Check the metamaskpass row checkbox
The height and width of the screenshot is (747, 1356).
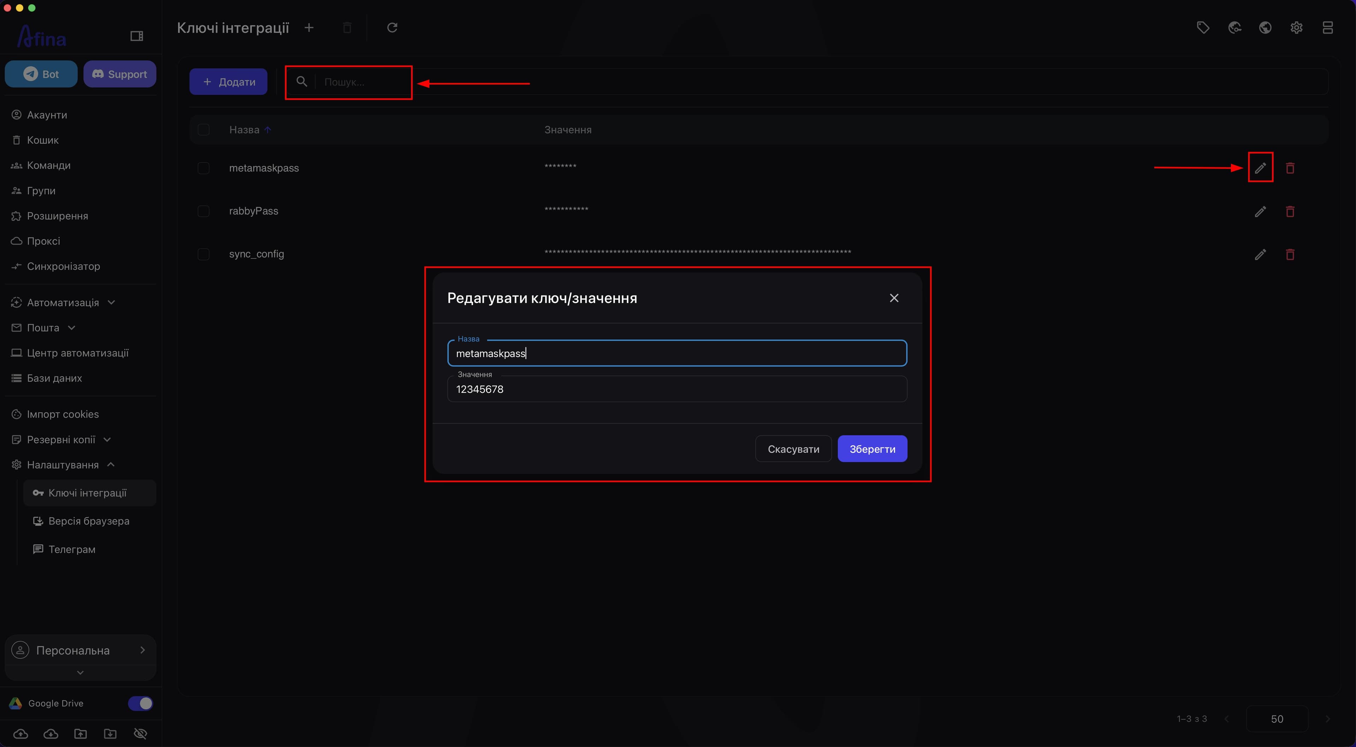coord(204,168)
